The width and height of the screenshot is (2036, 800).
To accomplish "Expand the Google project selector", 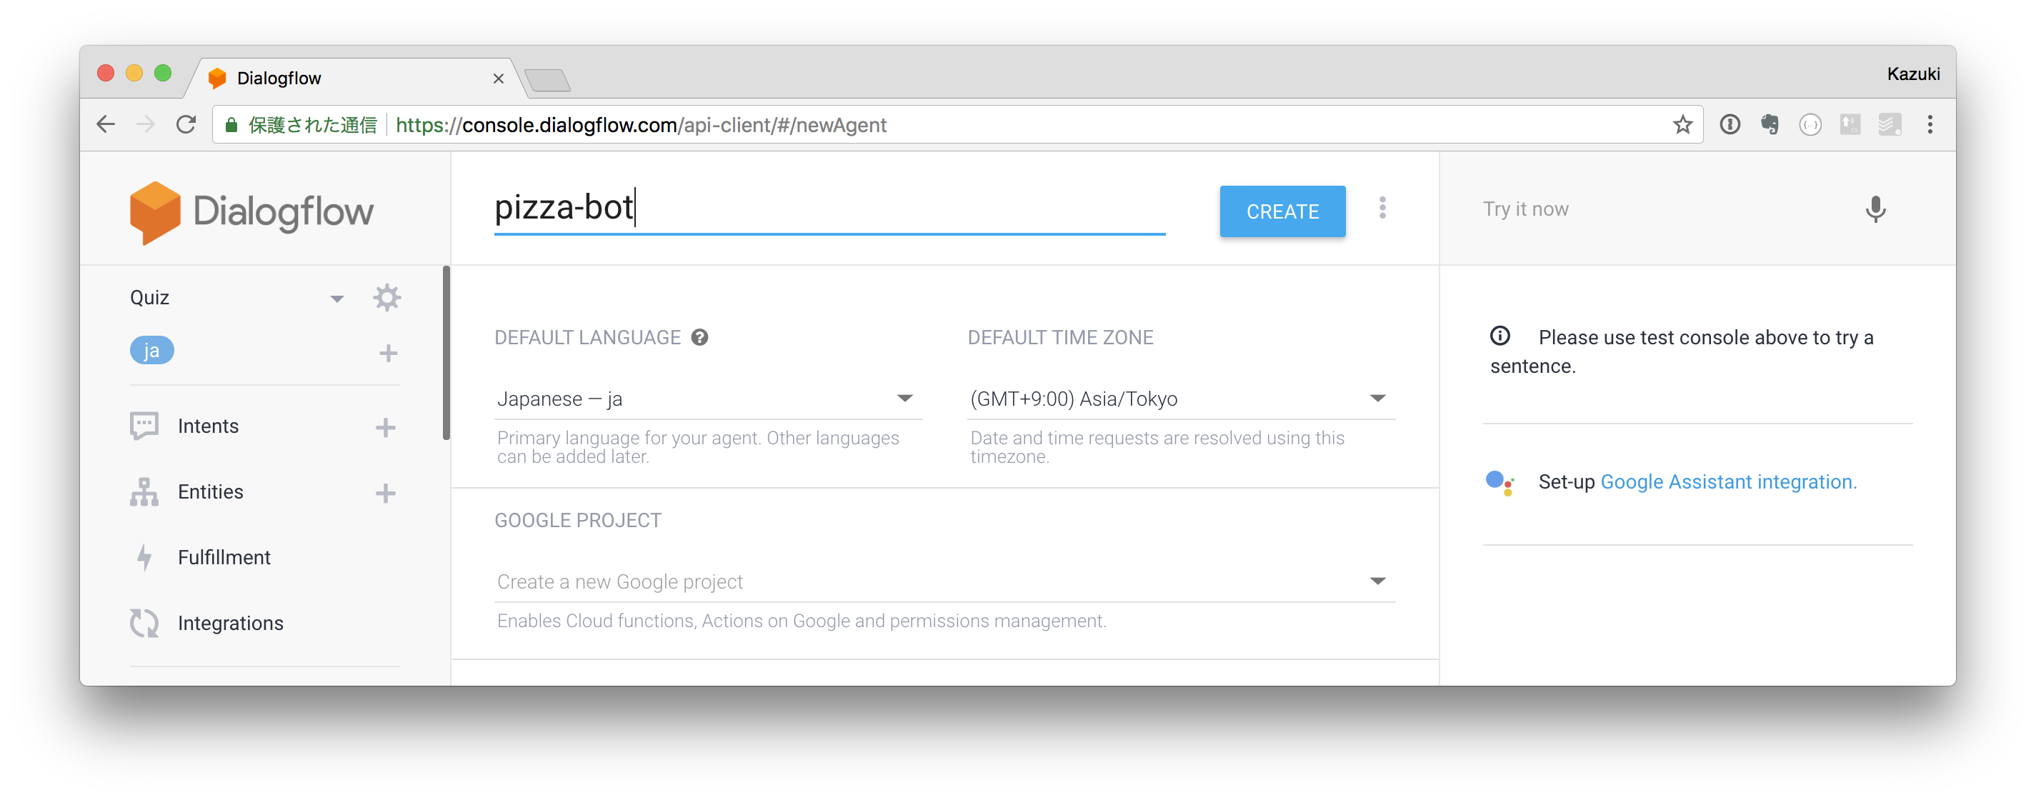I will pos(1377,581).
